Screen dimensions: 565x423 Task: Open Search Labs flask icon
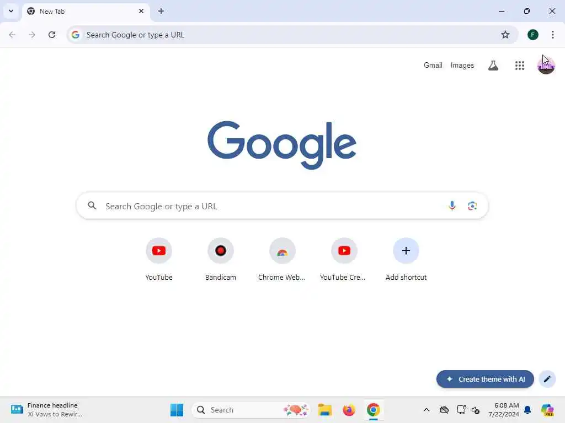[493, 66]
